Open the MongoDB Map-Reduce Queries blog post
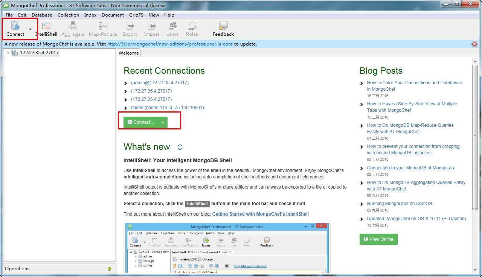 pos(410,128)
